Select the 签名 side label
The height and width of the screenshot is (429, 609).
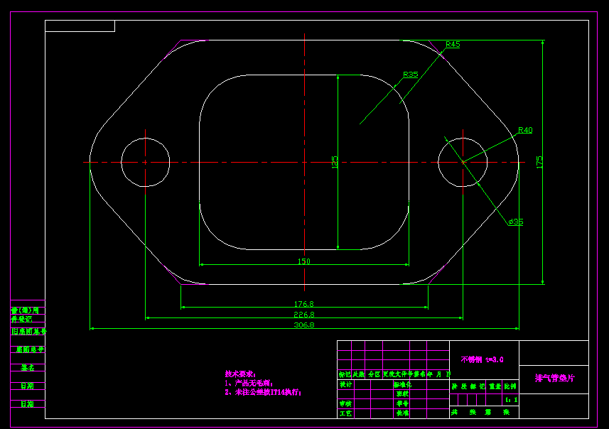28,367
